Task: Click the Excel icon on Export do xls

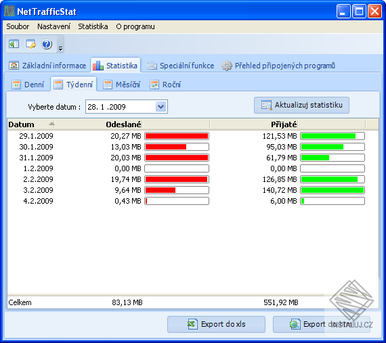Action: tap(192, 324)
